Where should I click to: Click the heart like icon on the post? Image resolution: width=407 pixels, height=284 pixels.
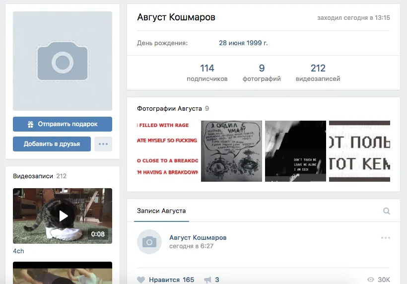(141, 280)
